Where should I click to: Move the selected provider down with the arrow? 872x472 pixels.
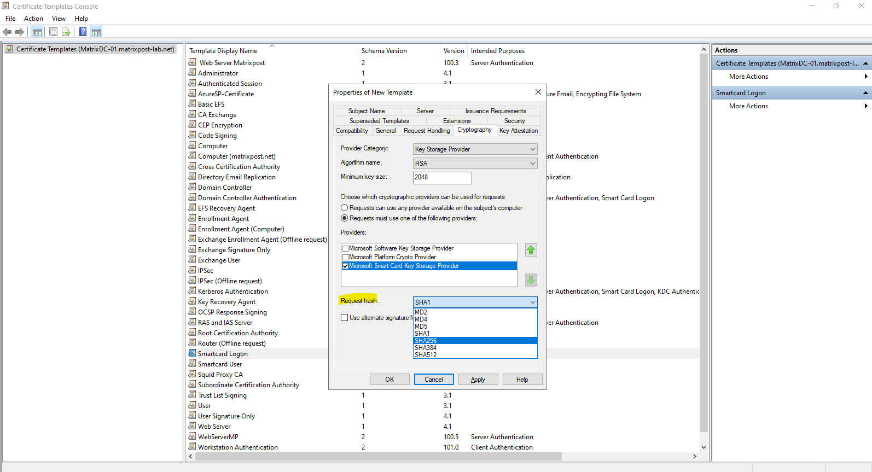point(531,280)
